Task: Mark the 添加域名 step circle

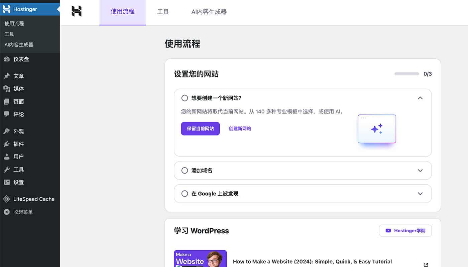Action: pyautogui.click(x=185, y=170)
